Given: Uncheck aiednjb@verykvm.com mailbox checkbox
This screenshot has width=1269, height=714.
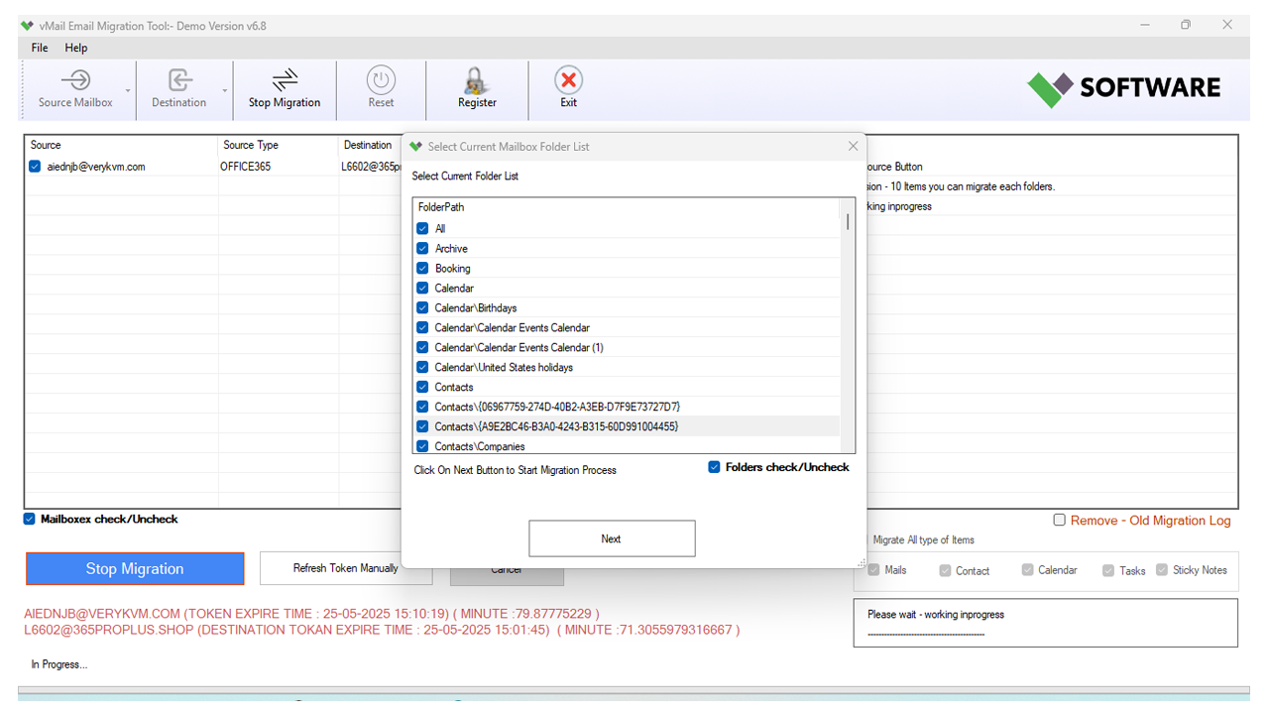Looking at the screenshot, I should [35, 167].
